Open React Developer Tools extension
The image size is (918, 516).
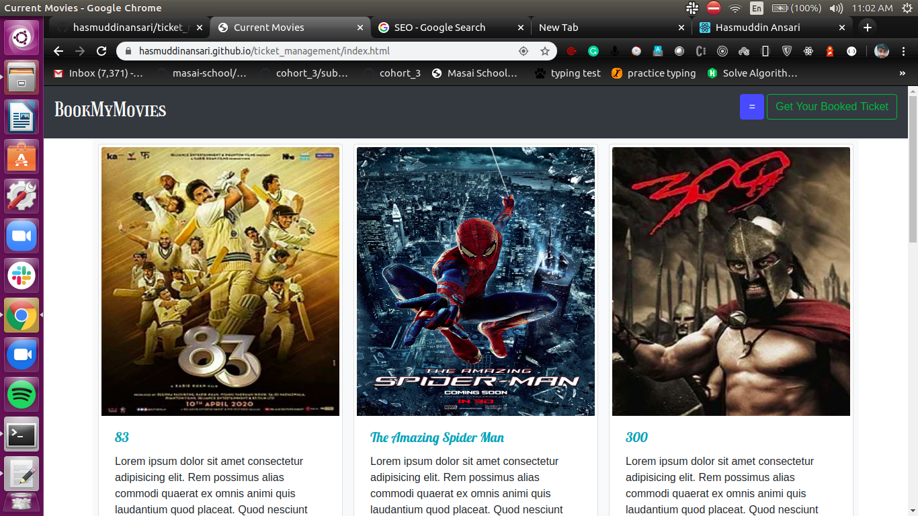(808, 51)
